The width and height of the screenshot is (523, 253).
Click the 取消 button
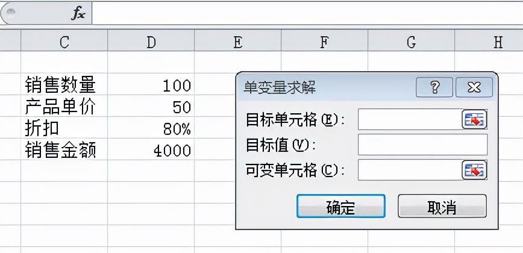pyautogui.click(x=442, y=207)
